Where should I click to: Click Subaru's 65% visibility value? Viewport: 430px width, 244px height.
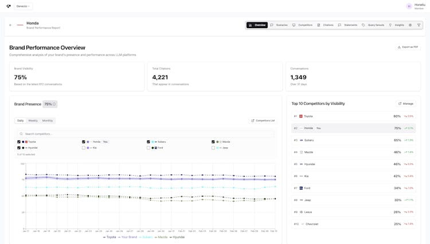[x=397, y=140]
